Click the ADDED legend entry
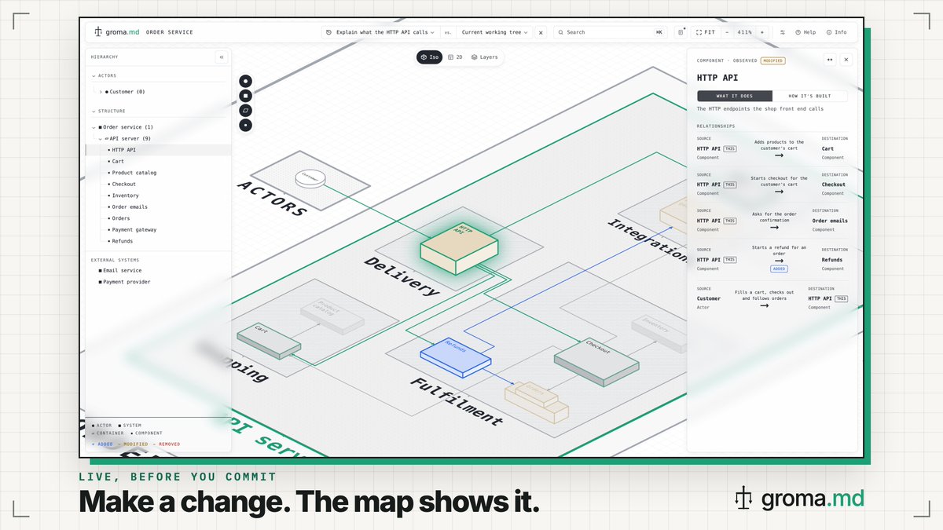This screenshot has width=943, height=530. coord(102,444)
